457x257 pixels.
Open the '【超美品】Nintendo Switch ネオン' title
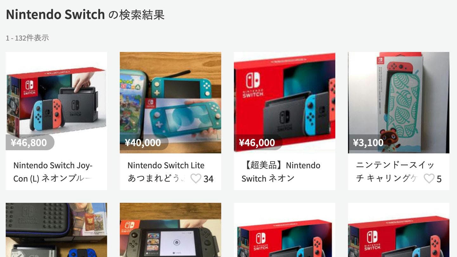(281, 172)
